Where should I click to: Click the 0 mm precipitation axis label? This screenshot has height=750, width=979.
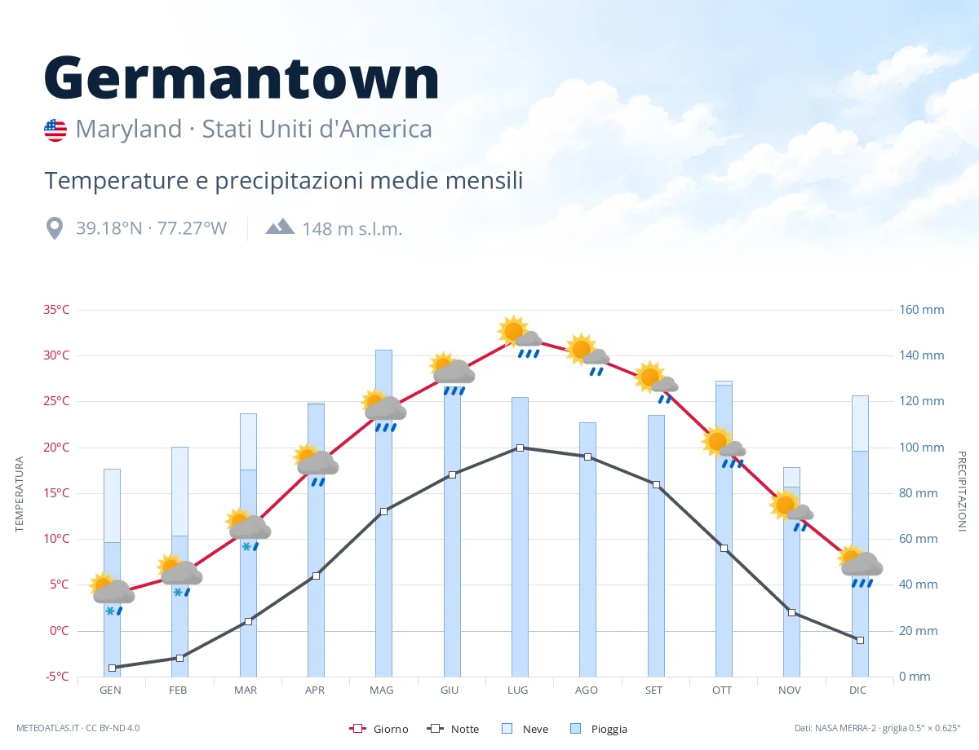click(x=915, y=677)
